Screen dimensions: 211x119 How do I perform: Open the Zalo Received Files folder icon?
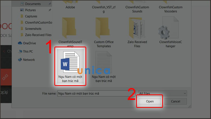coord(137,32)
